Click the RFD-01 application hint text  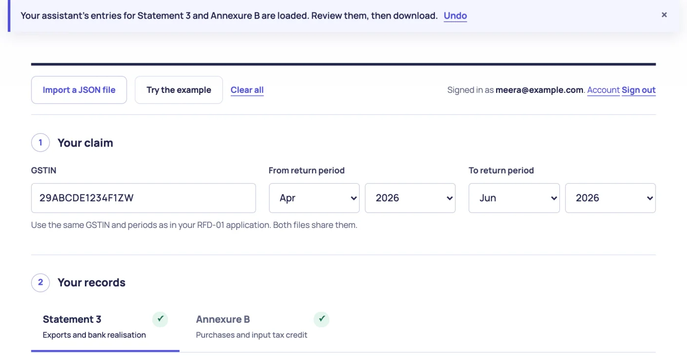tap(194, 225)
